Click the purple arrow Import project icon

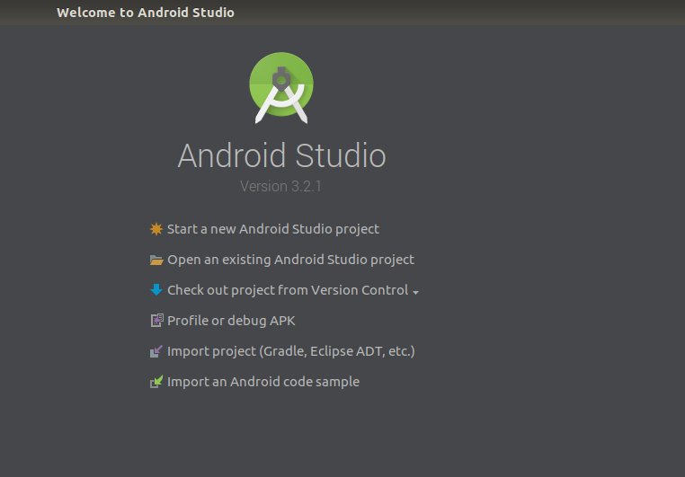[156, 351]
